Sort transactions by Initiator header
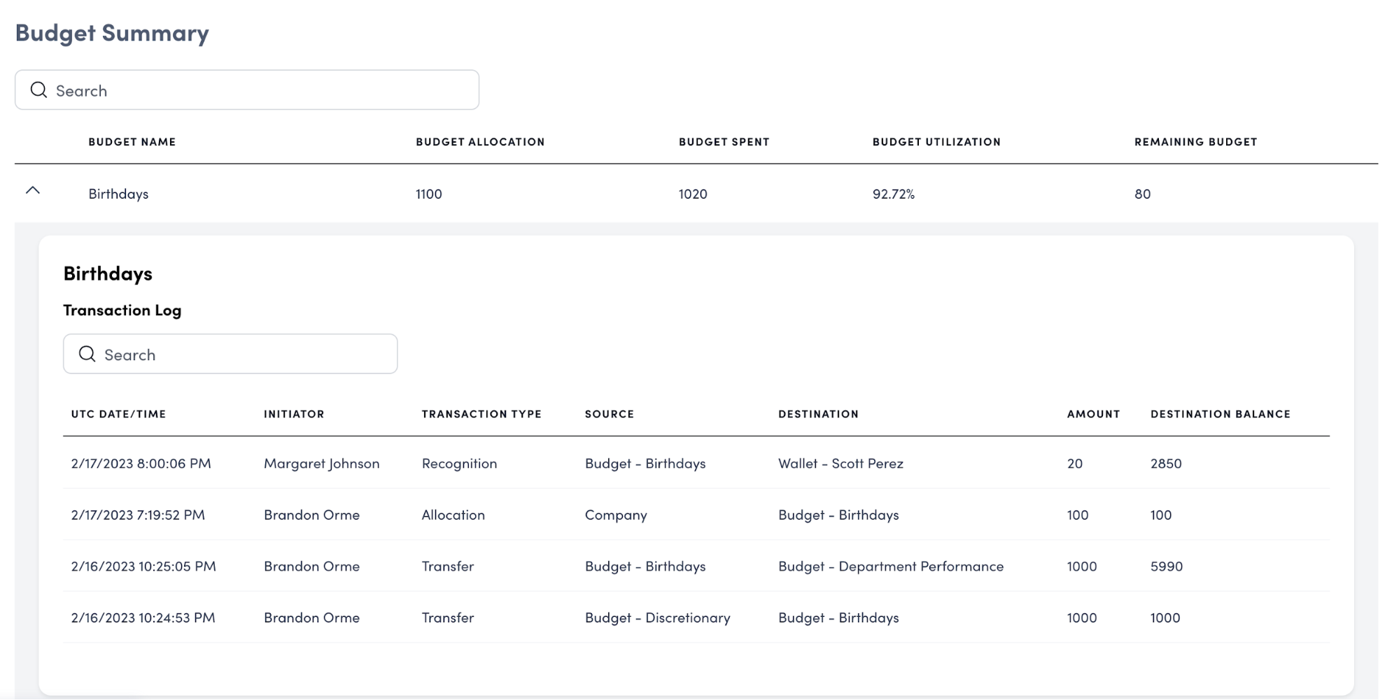This screenshot has height=700, width=1399. pos(294,414)
